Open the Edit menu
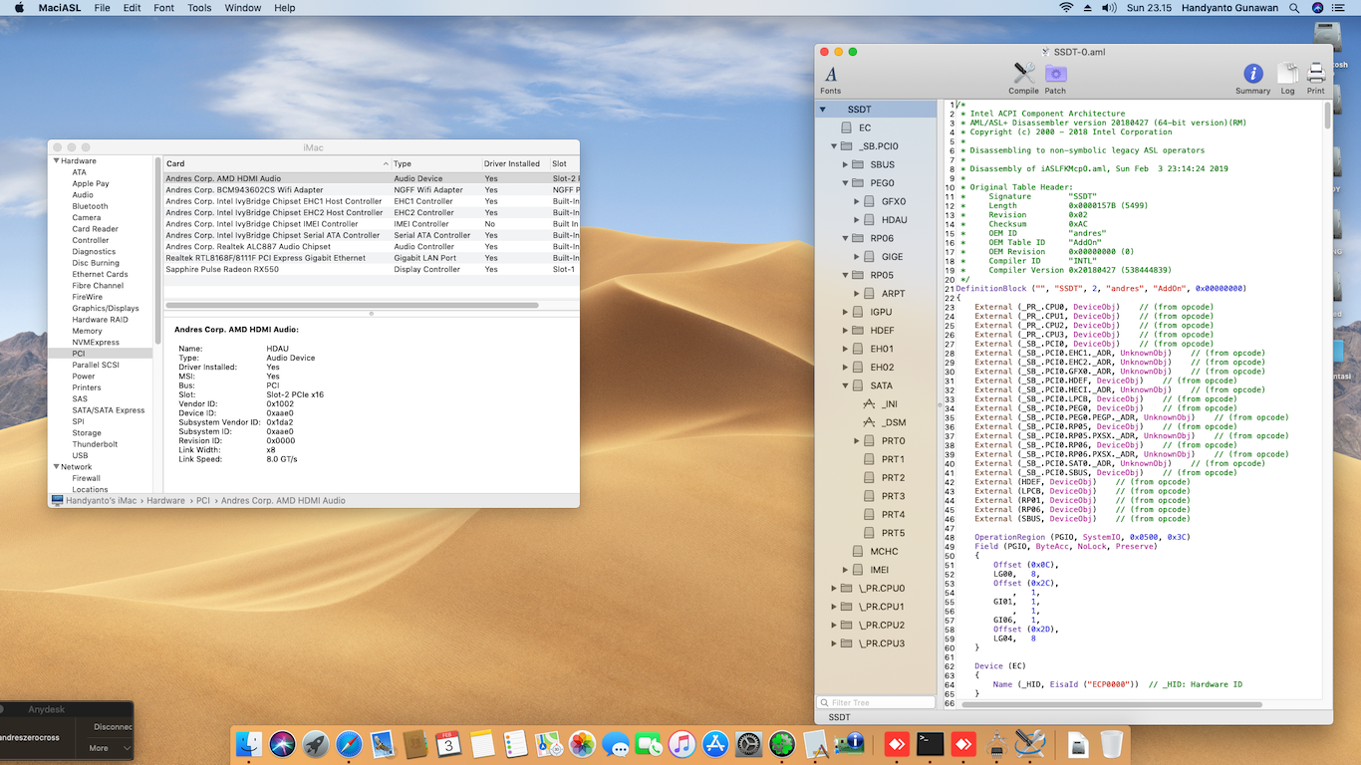This screenshot has height=765, width=1361. (x=132, y=8)
